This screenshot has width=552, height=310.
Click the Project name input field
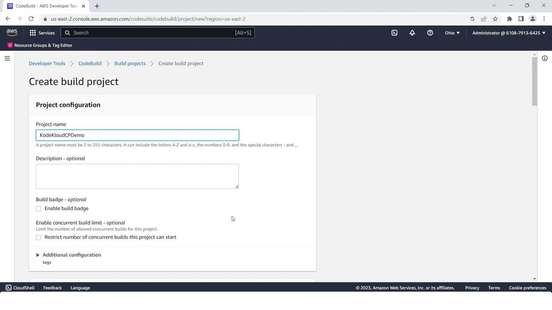pyautogui.click(x=137, y=135)
